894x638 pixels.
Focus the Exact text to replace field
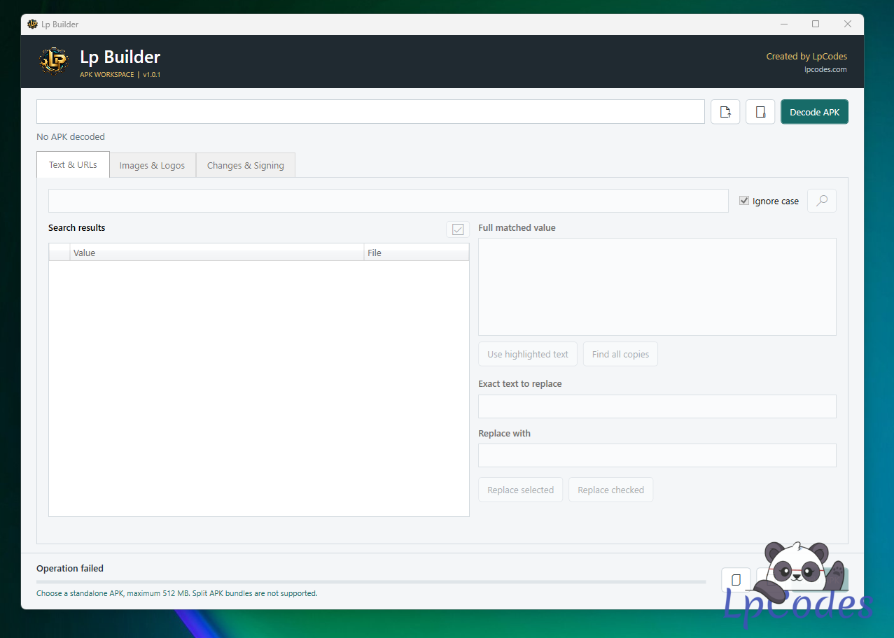657,406
